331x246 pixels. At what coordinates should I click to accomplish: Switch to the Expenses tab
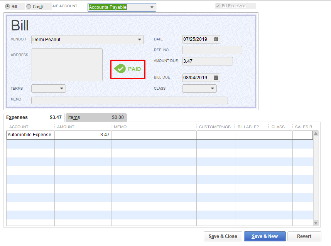point(34,117)
